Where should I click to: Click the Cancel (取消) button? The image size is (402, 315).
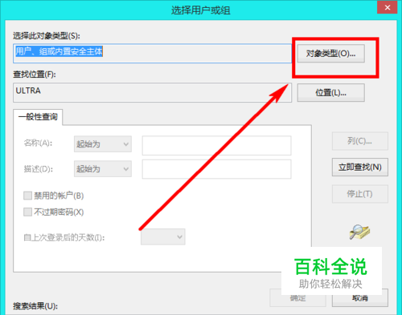click(x=360, y=298)
